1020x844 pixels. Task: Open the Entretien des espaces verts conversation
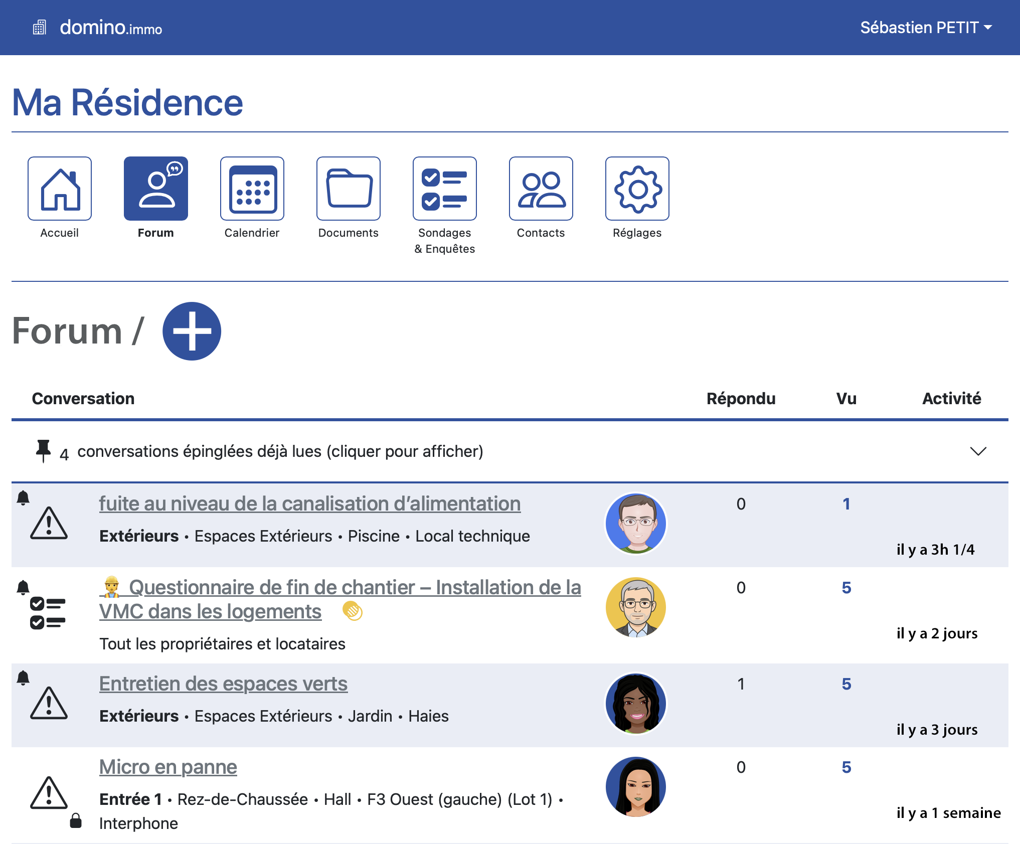[x=223, y=684]
